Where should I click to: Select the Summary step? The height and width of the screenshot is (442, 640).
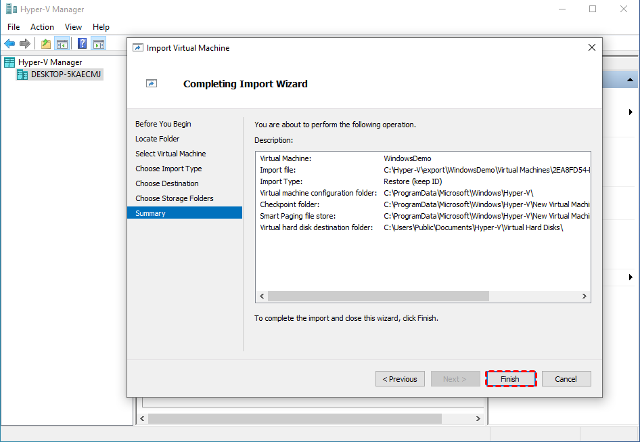pos(185,213)
